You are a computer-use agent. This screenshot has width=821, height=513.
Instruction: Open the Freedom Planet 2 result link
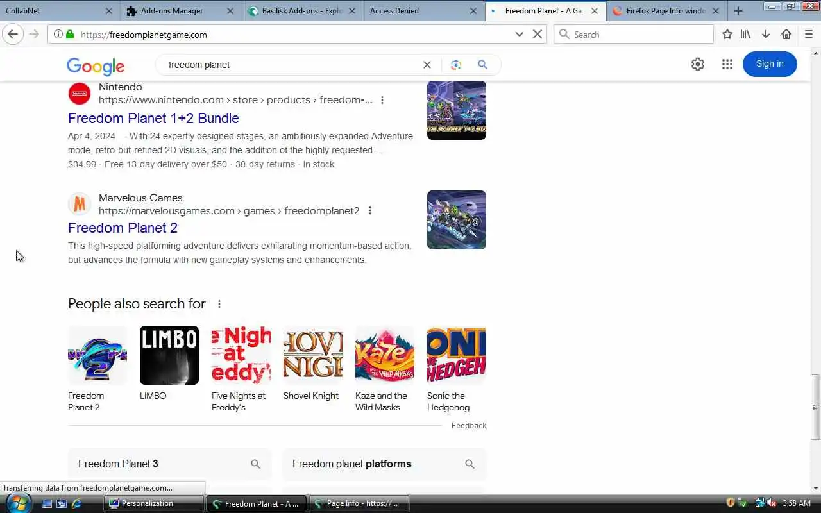[x=123, y=228]
